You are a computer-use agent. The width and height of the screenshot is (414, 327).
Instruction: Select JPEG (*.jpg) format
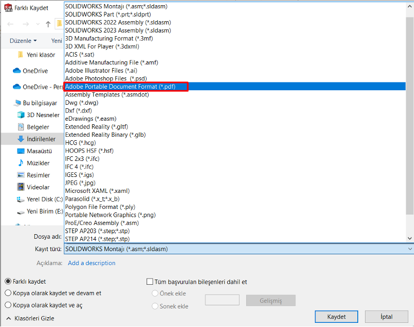pyautogui.click(x=235, y=183)
